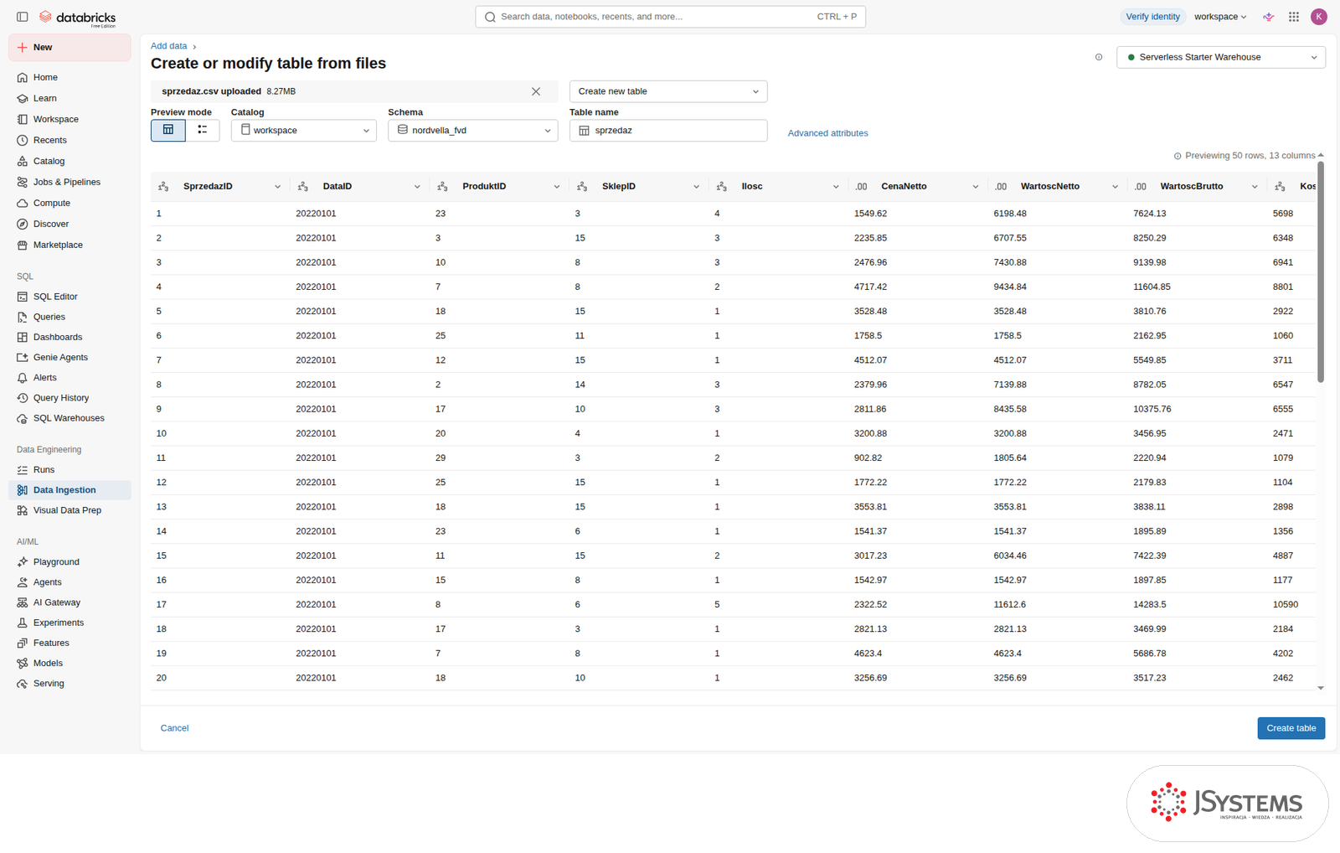Change Ilosc column data type icon
This screenshot has width=1340, height=853.
coord(722,187)
